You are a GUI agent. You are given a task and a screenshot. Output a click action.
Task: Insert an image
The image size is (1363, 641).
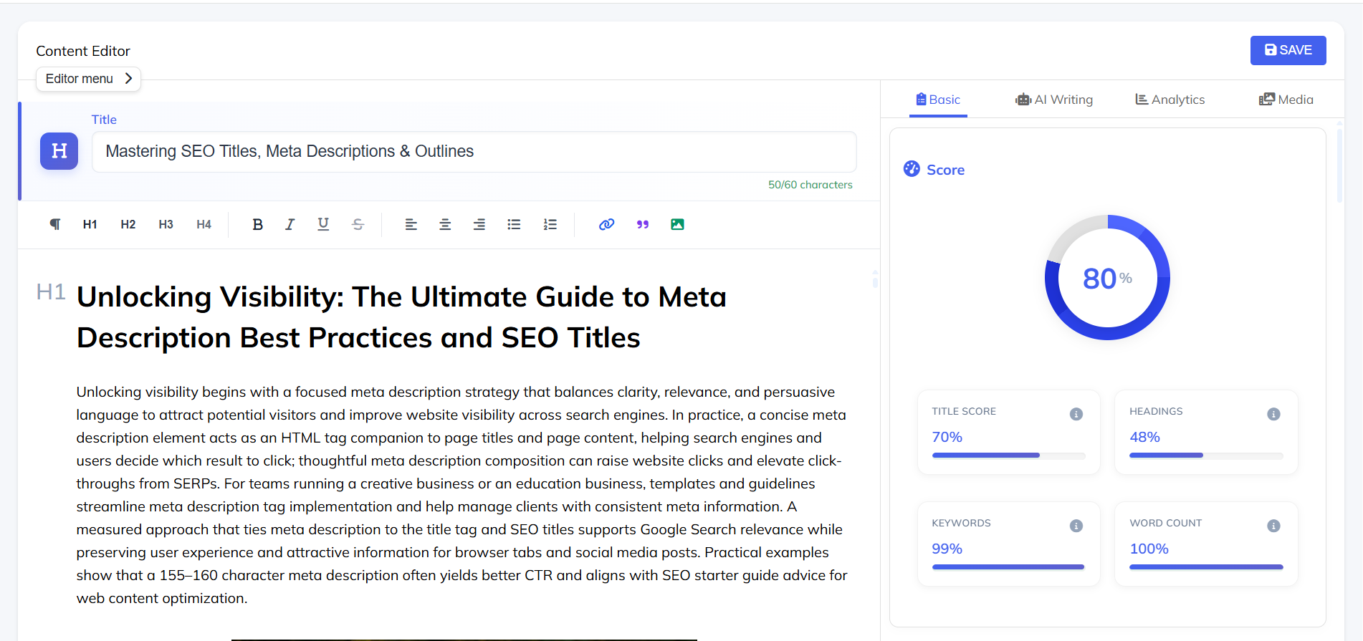tap(677, 224)
